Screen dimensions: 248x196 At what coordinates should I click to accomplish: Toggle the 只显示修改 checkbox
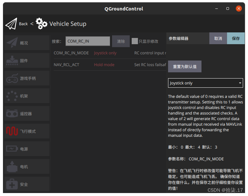point(135,41)
